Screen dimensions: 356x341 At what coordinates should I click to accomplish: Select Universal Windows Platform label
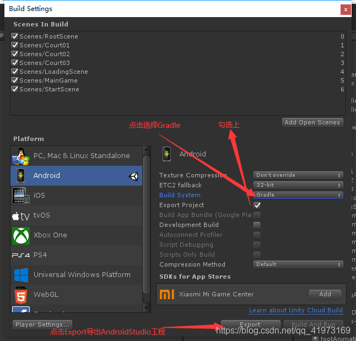coord(82,275)
